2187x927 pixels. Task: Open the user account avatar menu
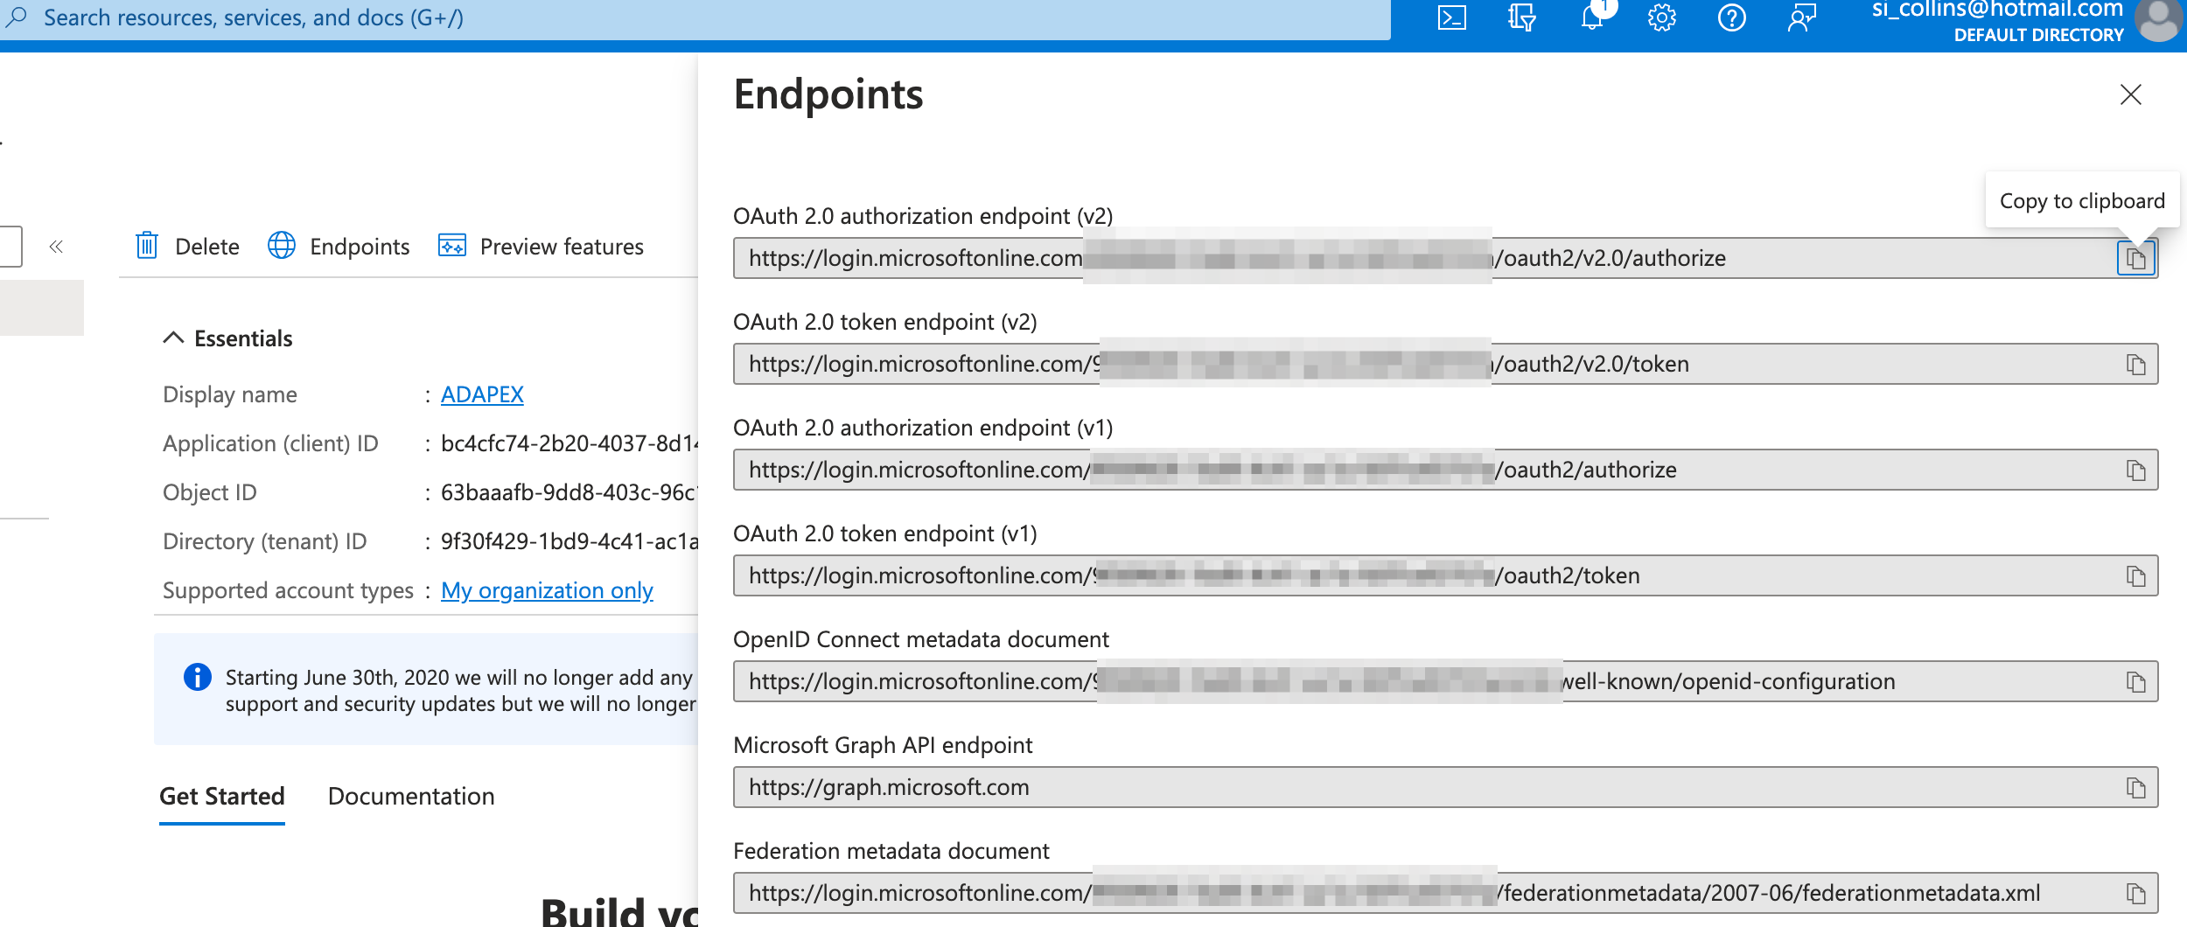click(x=2160, y=21)
